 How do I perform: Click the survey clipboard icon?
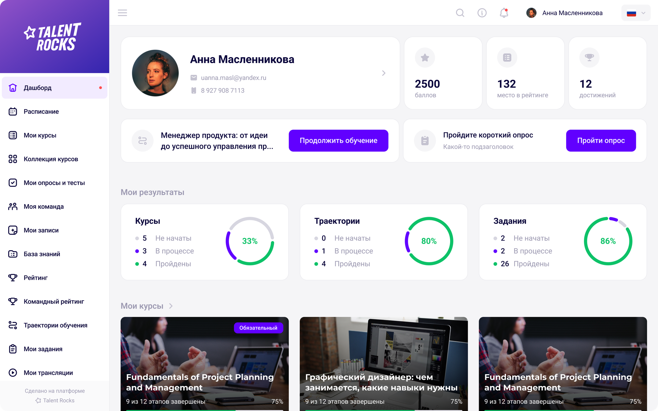pyautogui.click(x=425, y=141)
